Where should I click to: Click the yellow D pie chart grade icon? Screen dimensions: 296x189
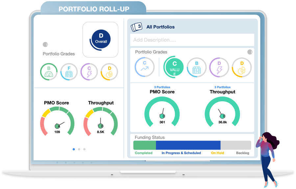point(109,71)
